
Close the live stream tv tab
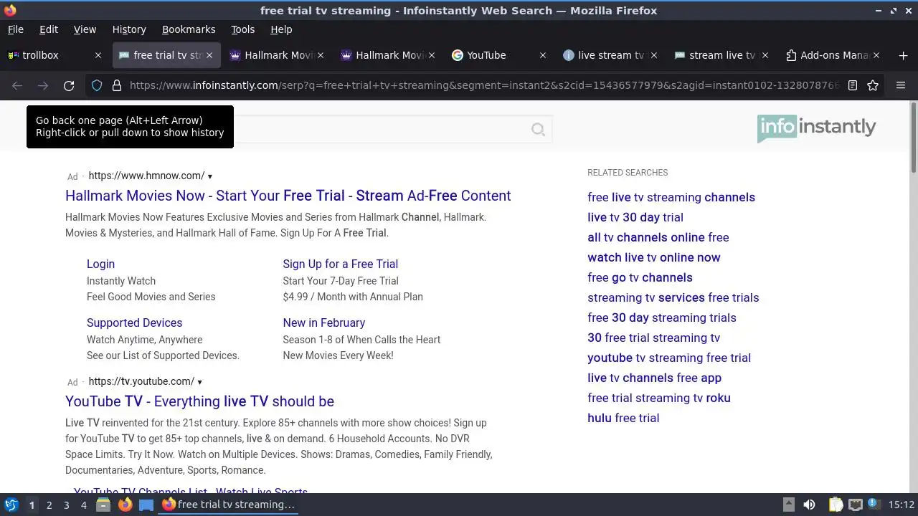click(x=654, y=55)
